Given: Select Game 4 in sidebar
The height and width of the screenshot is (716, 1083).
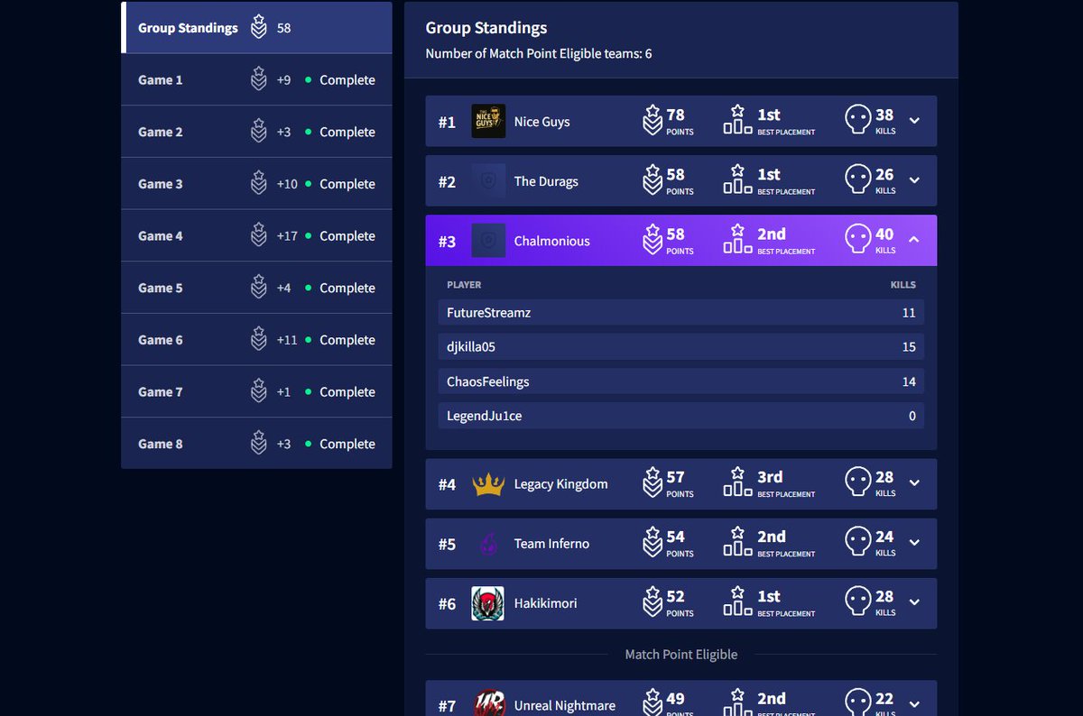Looking at the screenshot, I should pyautogui.click(x=256, y=235).
